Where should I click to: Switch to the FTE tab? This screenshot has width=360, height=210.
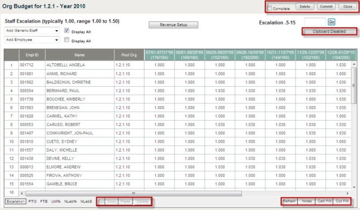click(44, 201)
